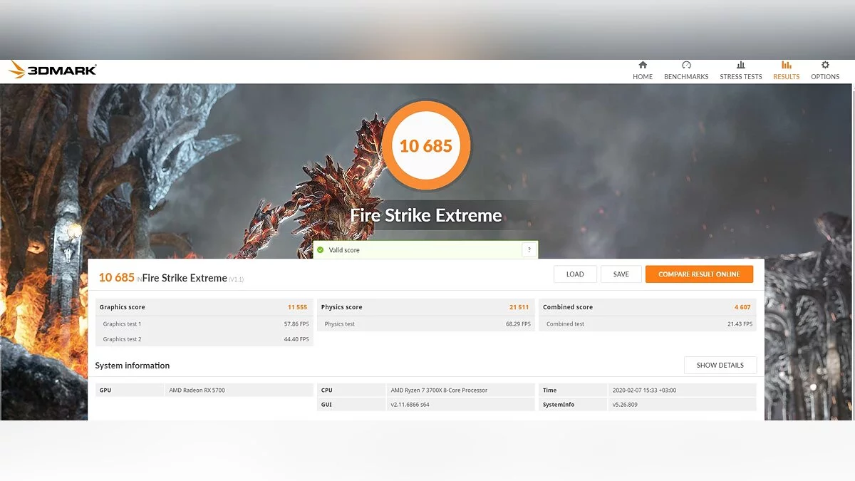Select the Physics score header row
This screenshot has height=481, width=855.
pyautogui.click(x=425, y=307)
